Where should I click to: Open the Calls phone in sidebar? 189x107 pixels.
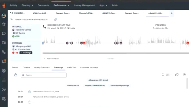[x=4, y=52]
